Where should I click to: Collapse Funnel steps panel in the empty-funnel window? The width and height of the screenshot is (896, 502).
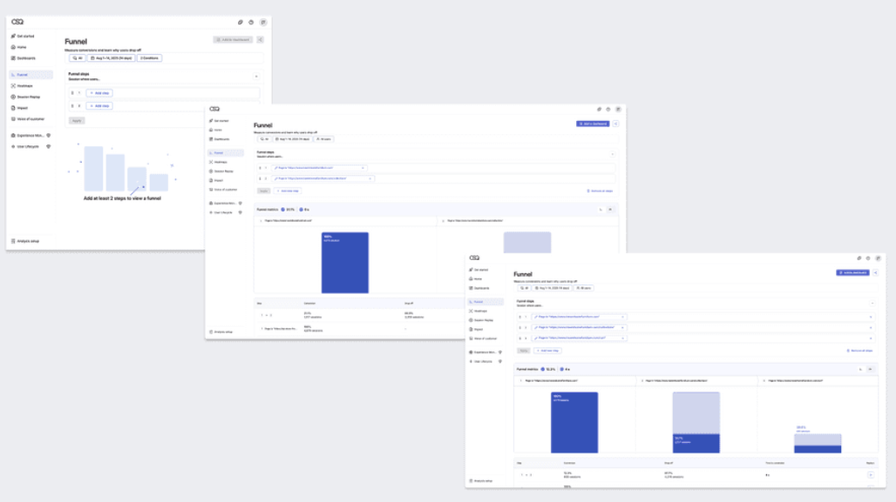click(x=256, y=77)
